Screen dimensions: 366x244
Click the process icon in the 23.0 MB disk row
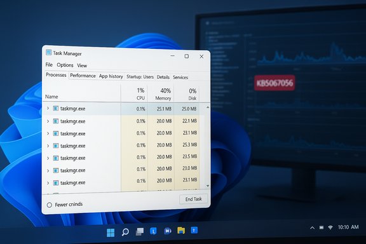click(x=55, y=170)
